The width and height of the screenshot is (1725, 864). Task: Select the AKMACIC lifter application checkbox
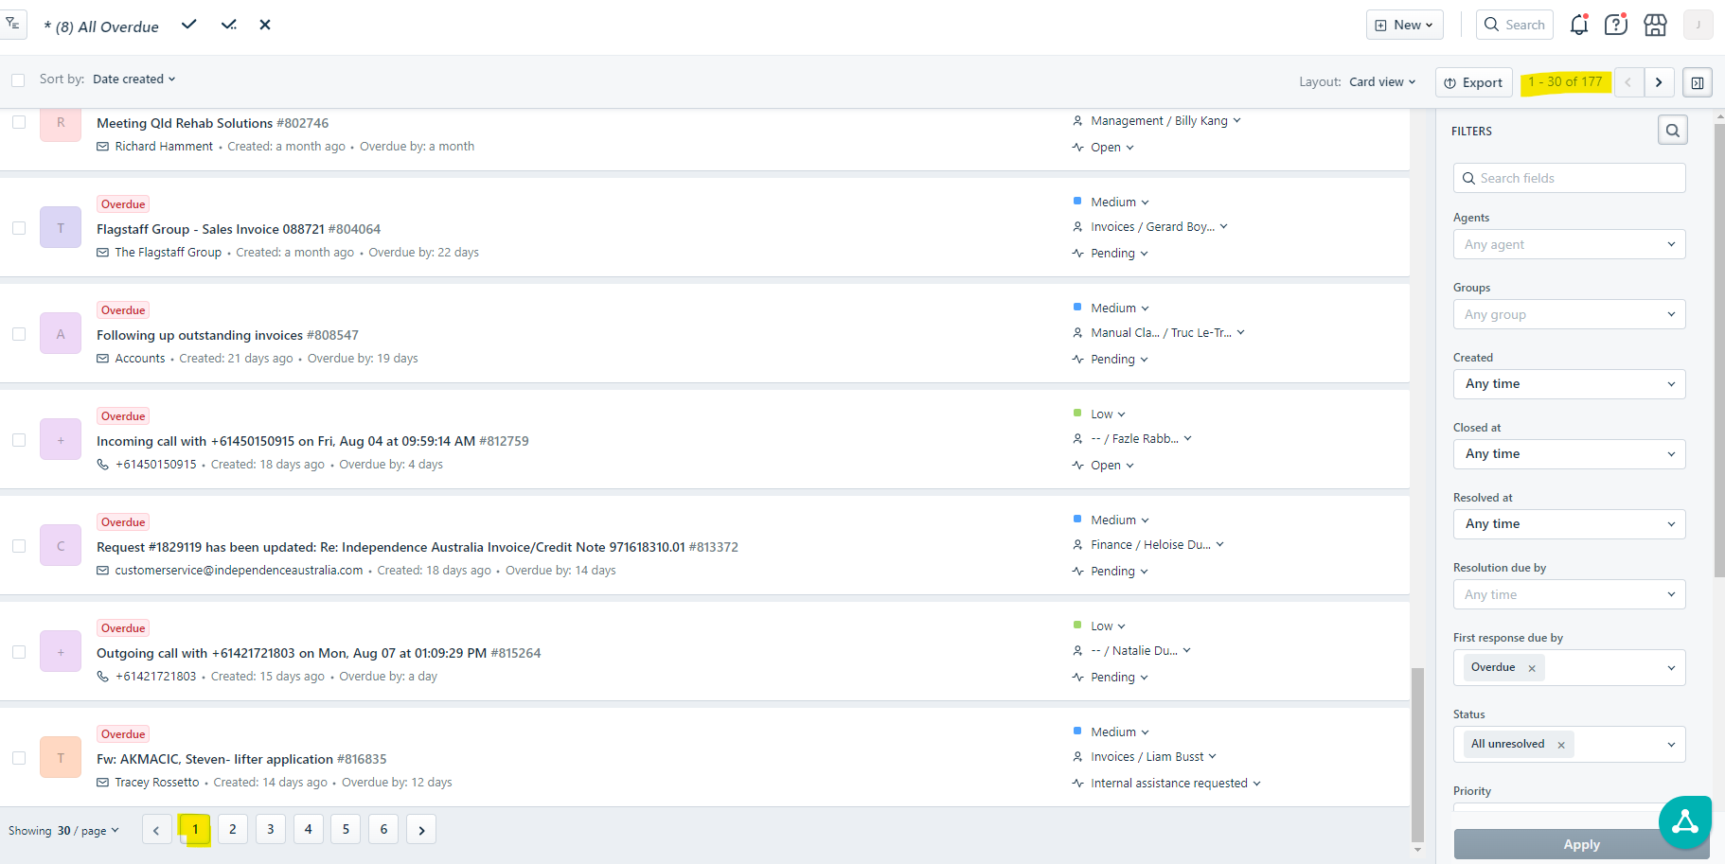(x=18, y=758)
